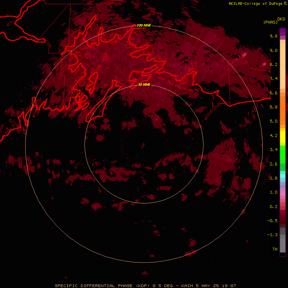This screenshot has width=288, height=288.
Task: Click the 2.6 value on the color scale
Action: pos(274,164)
